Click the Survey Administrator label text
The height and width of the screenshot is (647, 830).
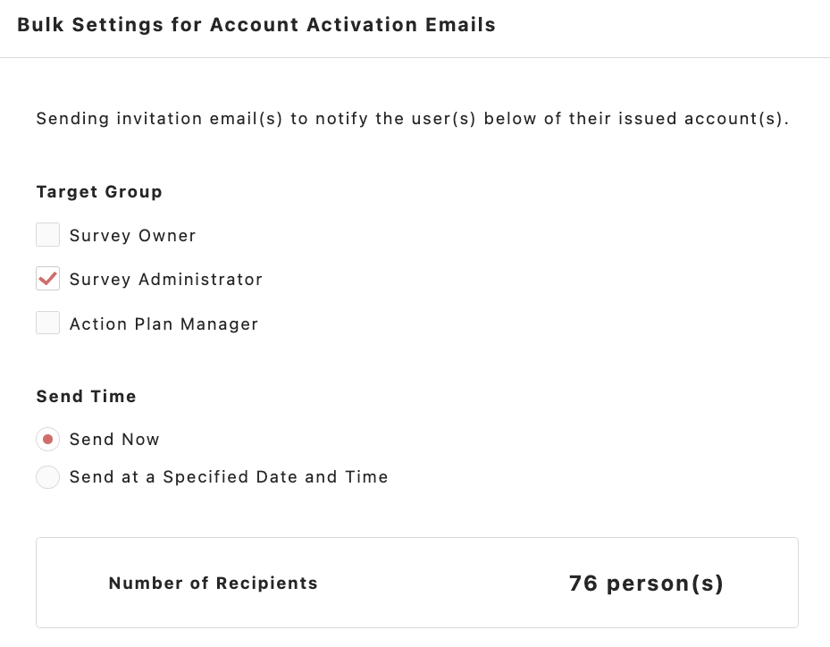[166, 280]
